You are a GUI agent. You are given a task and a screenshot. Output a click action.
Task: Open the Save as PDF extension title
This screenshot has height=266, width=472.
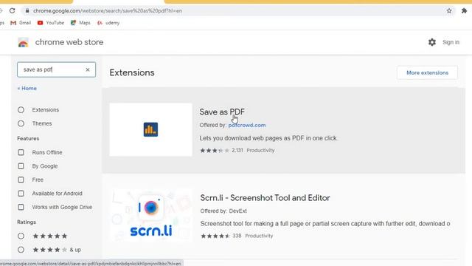coord(222,112)
